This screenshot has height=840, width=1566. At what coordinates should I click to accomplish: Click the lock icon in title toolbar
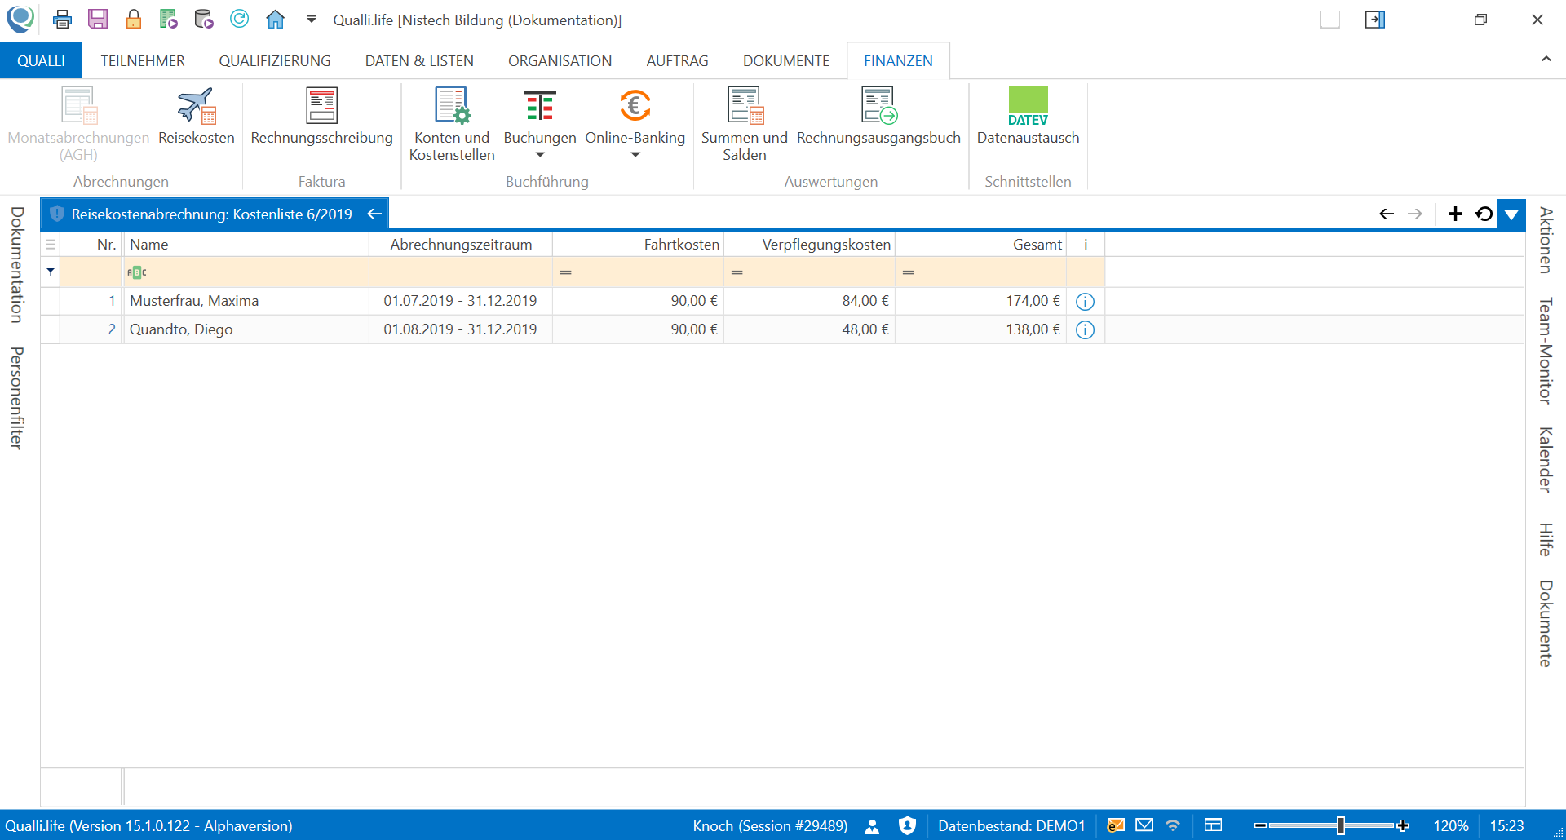(x=134, y=20)
